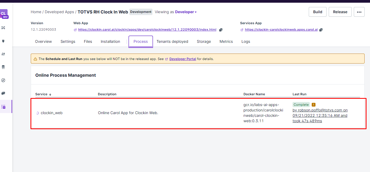Open the clockin-carolclockinweb Services App link
370x172 pixels.
[281, 30]
